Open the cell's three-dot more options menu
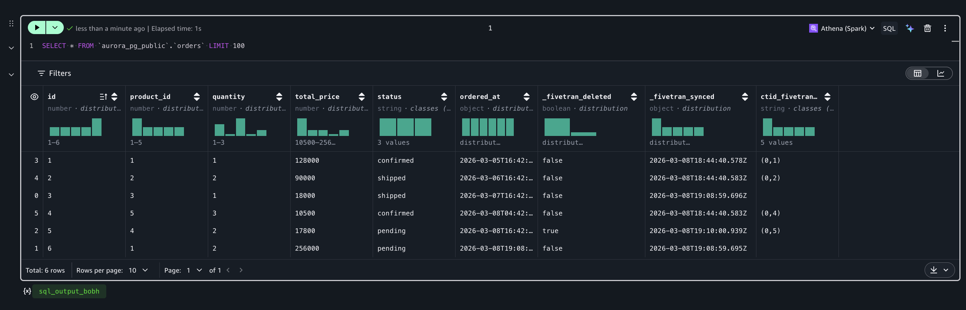 click(x=945, y=28)
